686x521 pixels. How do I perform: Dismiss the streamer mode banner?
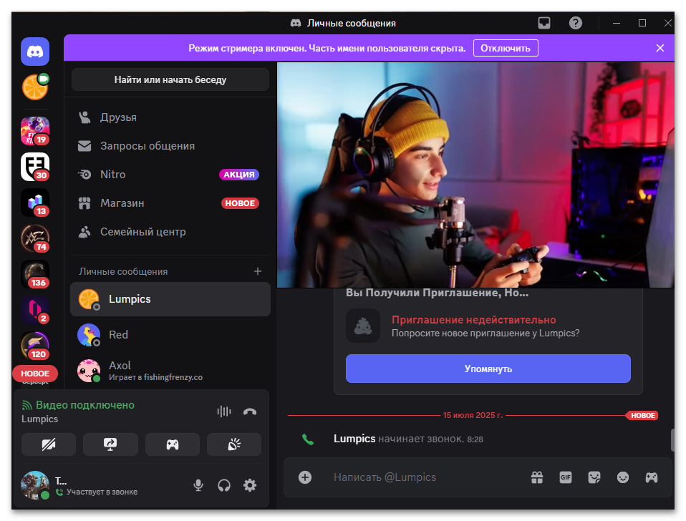[660, 48]
